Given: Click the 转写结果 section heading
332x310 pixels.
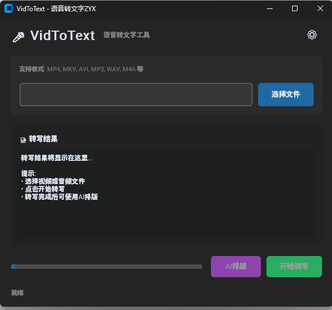Looking at the screenshot, I should (43, 139).
